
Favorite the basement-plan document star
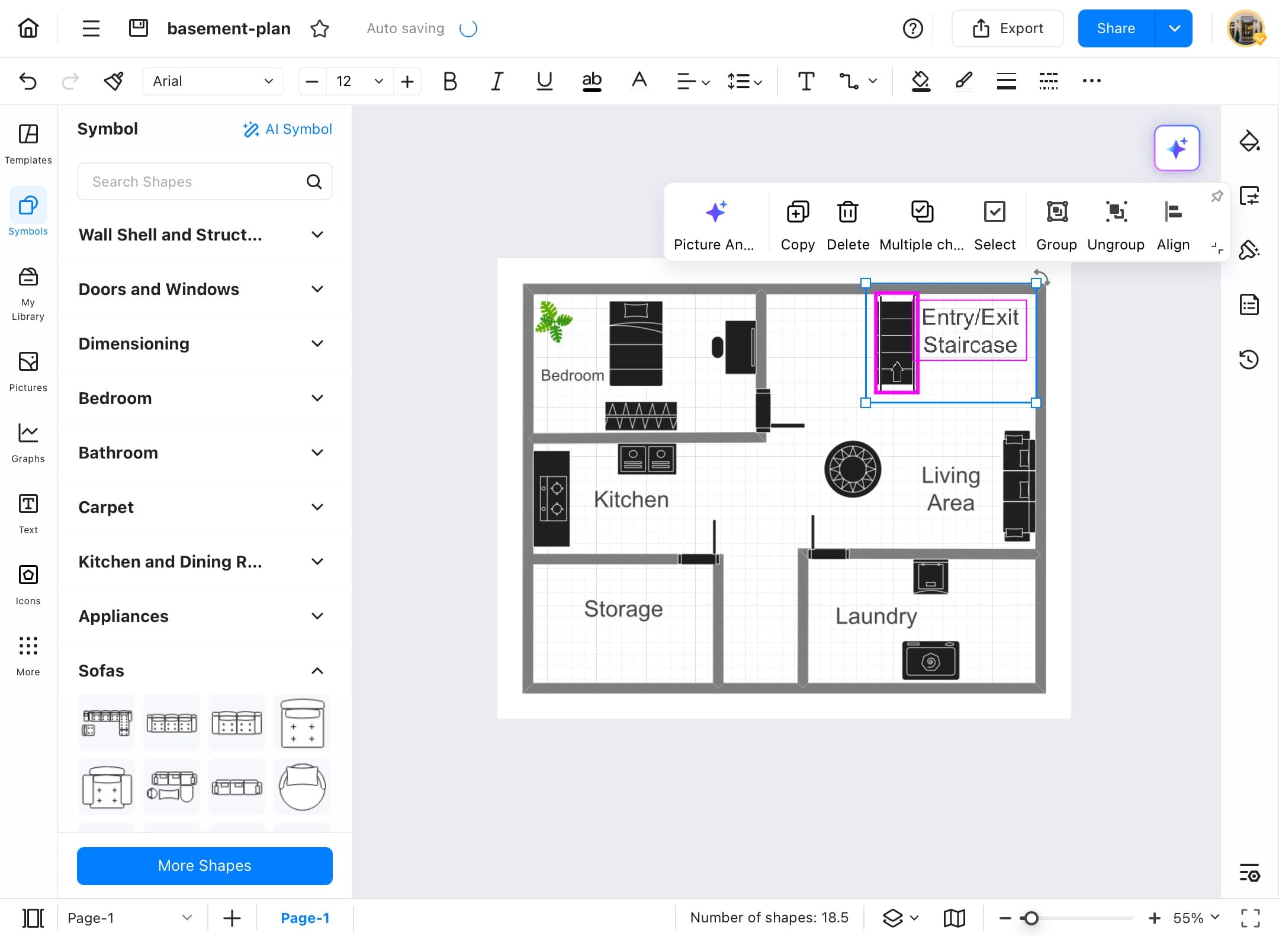pos(320,28)
